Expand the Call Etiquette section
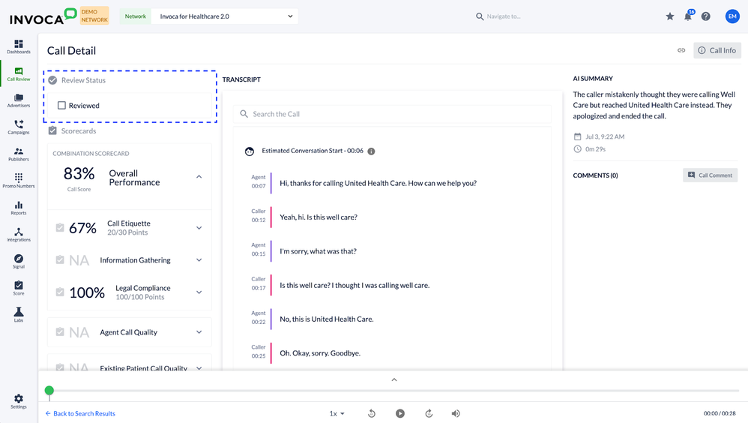Image resolution: width=748 pixels, height=423 pixels. pyautogui.click(x=199, y=228)
